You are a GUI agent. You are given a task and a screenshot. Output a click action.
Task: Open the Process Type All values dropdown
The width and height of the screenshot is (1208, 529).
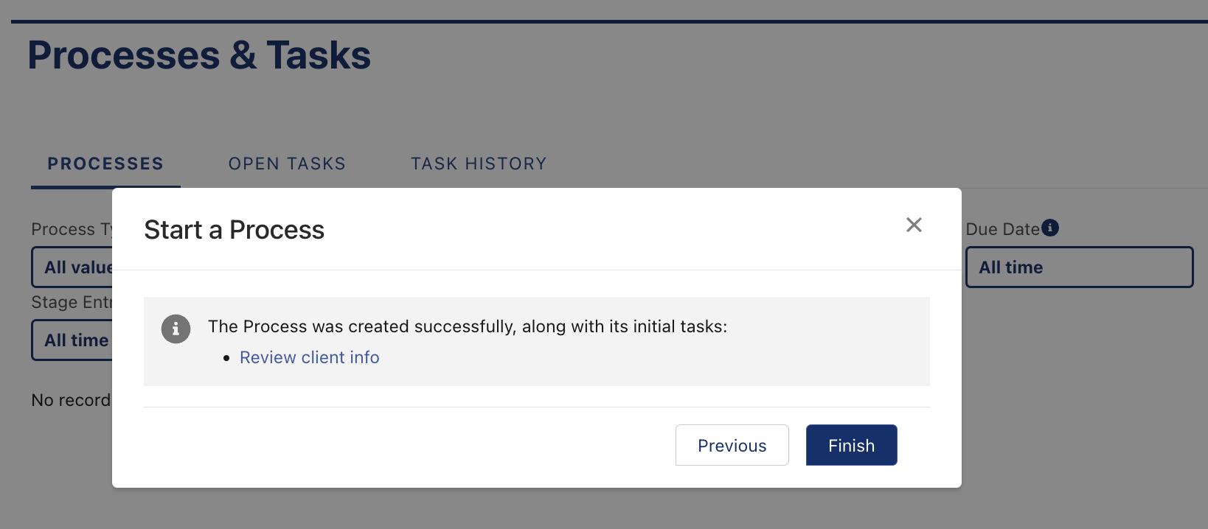click(72, 267)
